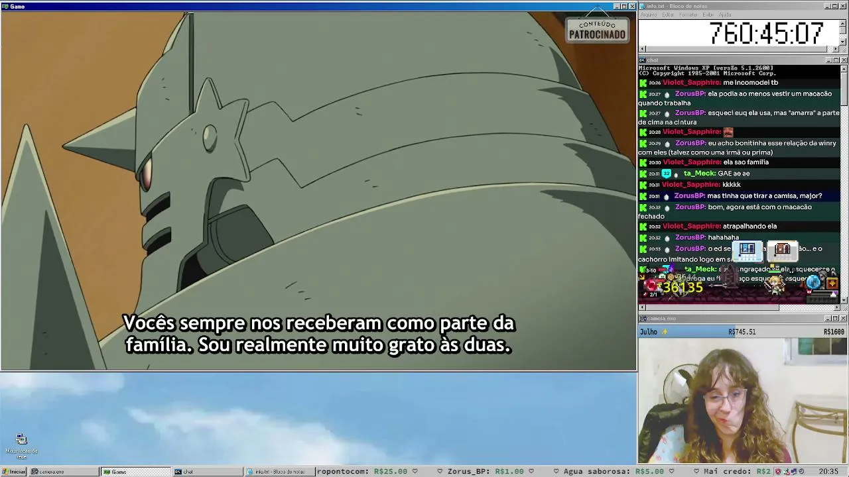
Task: Click the up arrow of Notepad vertical scrollbar
Action: pyautogui.click(x=844, y=23)
